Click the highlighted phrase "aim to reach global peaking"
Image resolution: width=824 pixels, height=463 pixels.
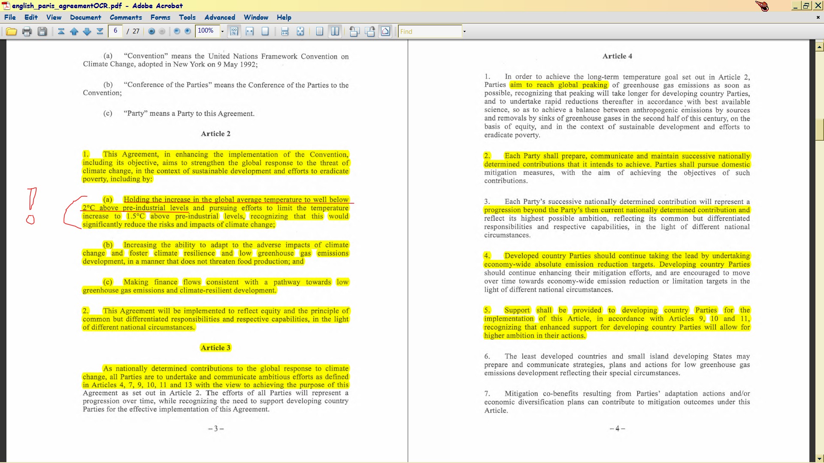pos(559,85)
